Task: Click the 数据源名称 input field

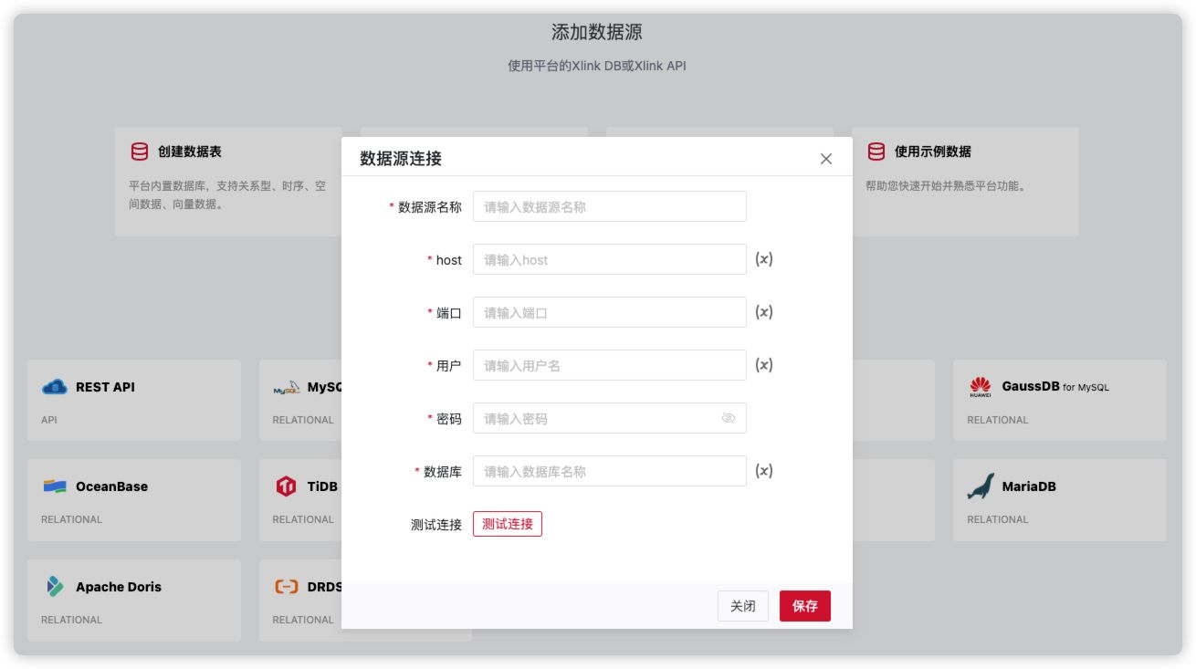Action: [x=609, y=206]
